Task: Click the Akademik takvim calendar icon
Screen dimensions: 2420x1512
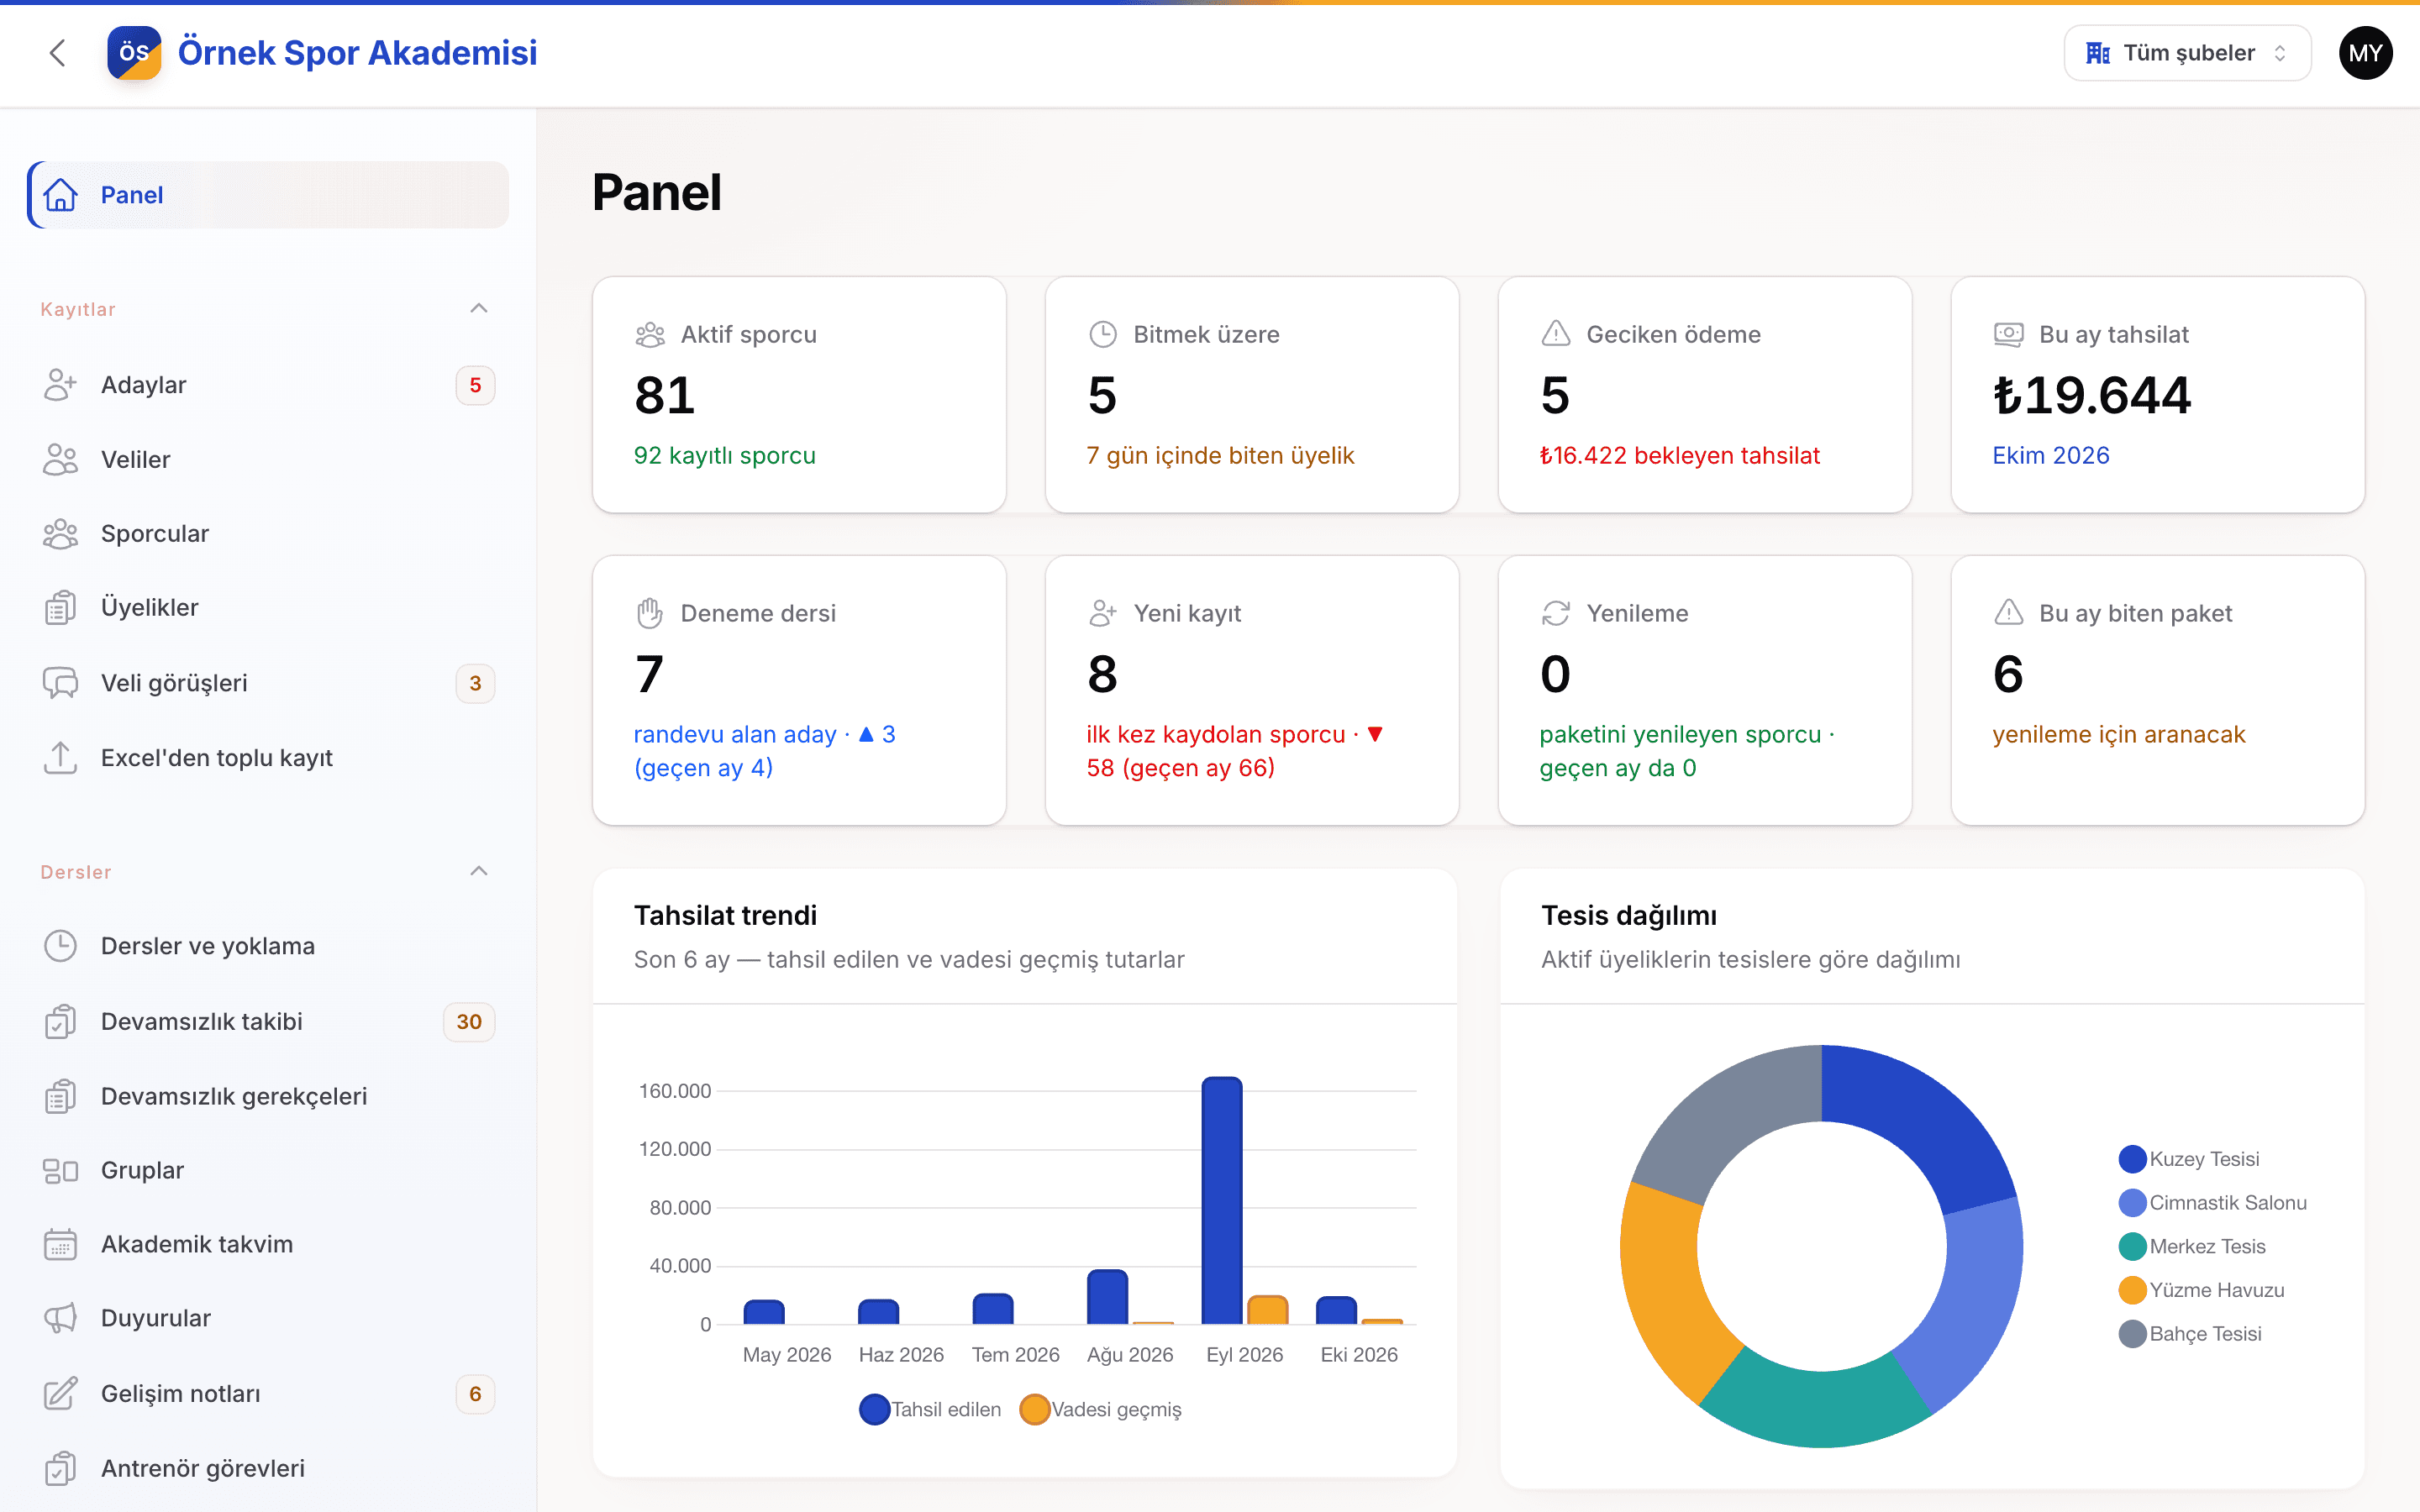Action: coord(61,1245)
